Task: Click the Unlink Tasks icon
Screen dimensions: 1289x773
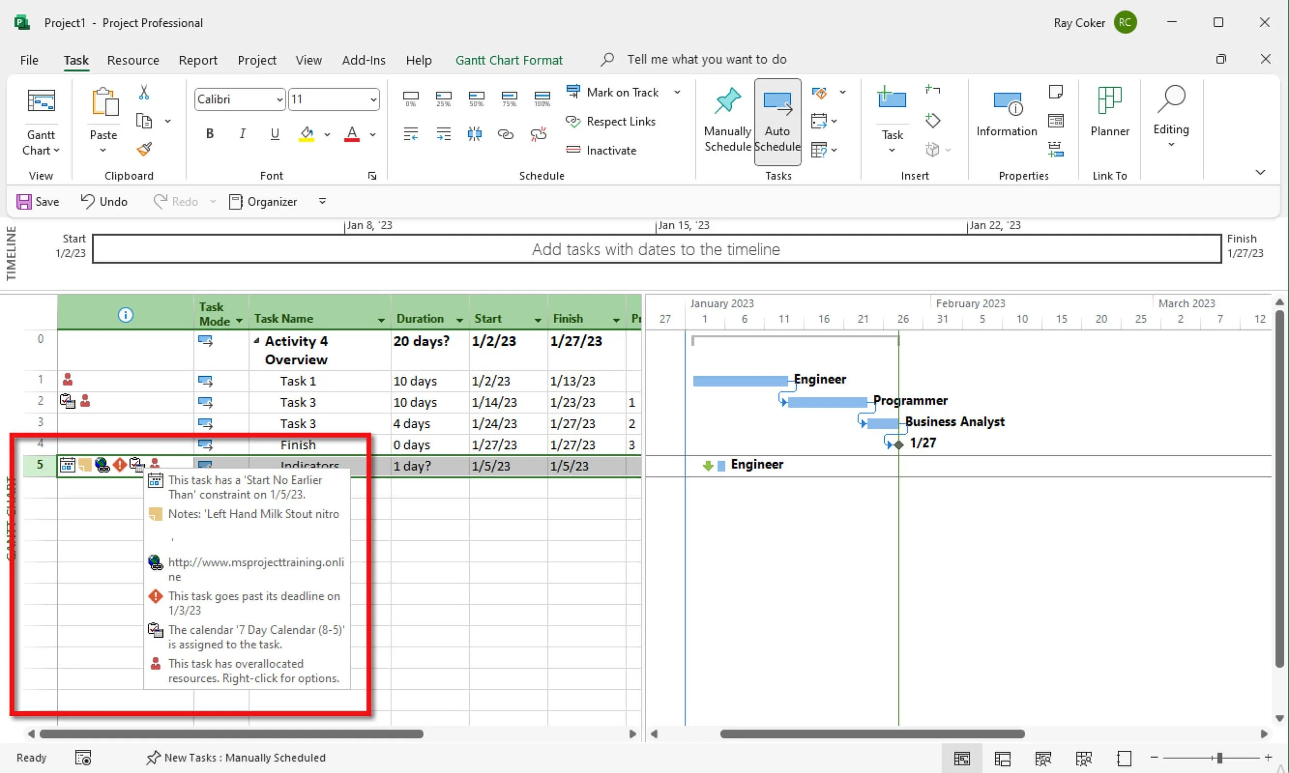Action: tap(538, 134)
